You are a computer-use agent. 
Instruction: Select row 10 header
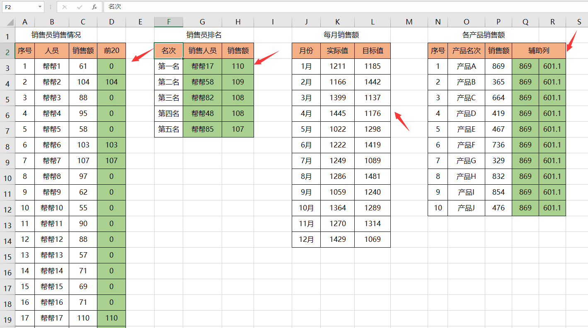[7, 176]
